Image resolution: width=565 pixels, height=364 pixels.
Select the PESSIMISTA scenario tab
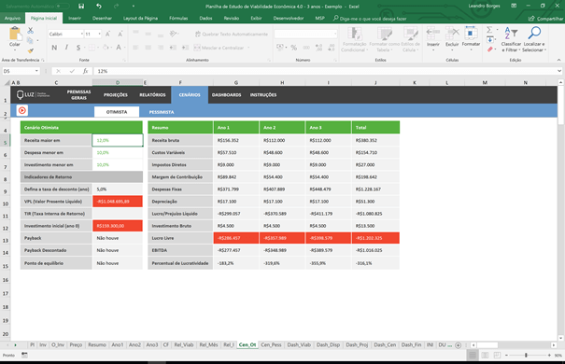(x=162, y=112)
